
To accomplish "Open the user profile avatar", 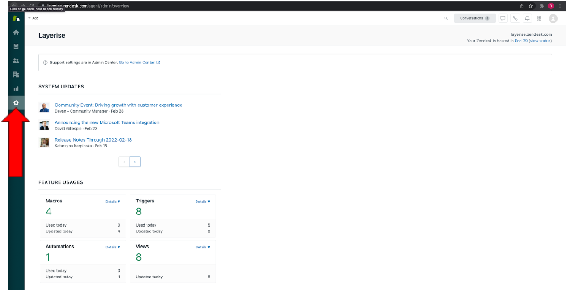I will [553, 18].
